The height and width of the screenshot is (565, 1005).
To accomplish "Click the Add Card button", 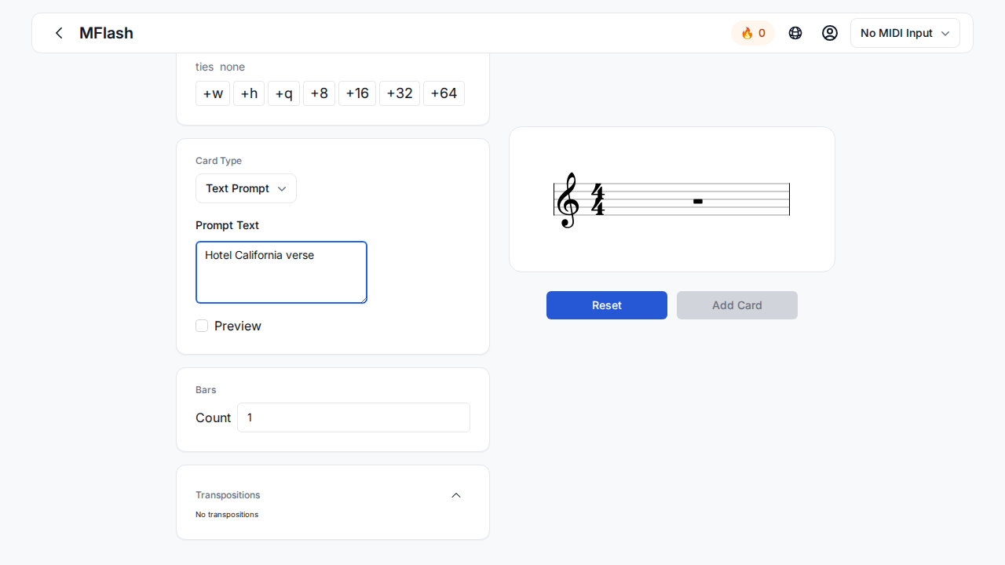I will pos(737,305).
